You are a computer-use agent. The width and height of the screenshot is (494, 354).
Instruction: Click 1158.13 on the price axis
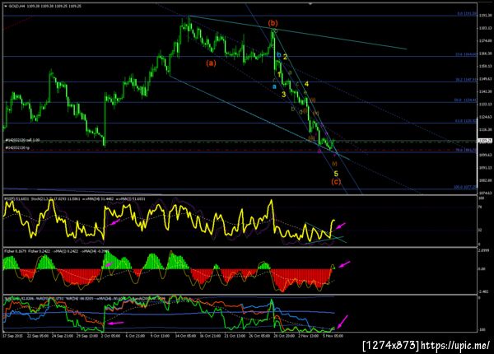point(485,66)
